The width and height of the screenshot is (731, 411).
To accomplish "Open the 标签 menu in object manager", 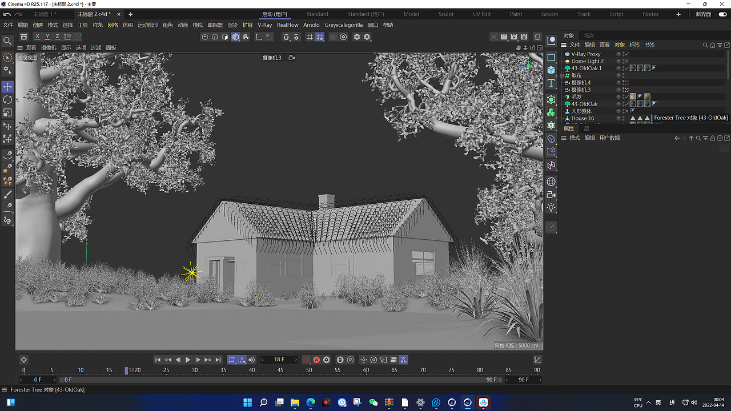I will [634, 45].
